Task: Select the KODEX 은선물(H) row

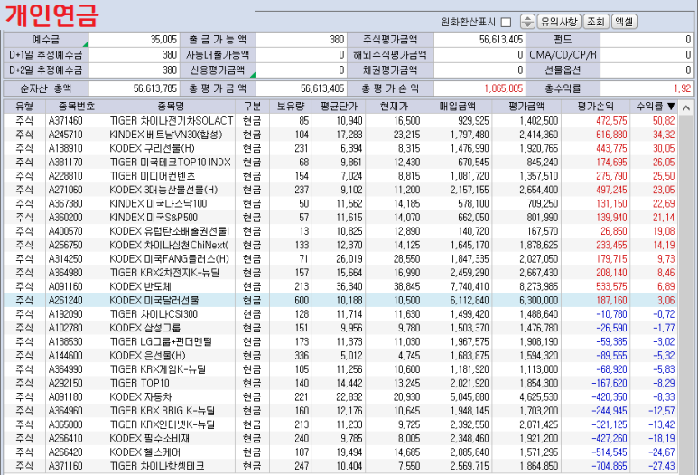Action: pyautogui.click(x=340, y=355)
